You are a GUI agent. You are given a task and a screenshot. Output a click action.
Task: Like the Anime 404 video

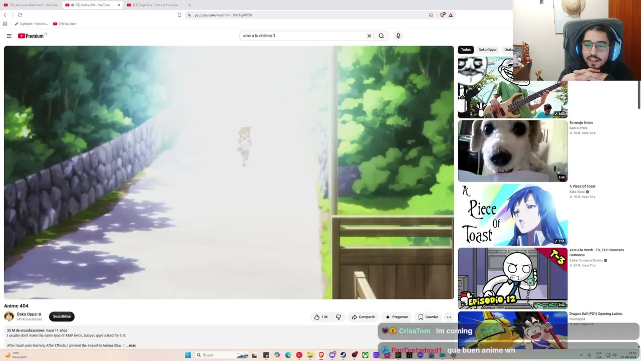coord(320,317)
